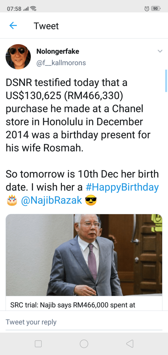Open the Nolongerfake profile picture
Screen dimensions: 168x355
18,57
